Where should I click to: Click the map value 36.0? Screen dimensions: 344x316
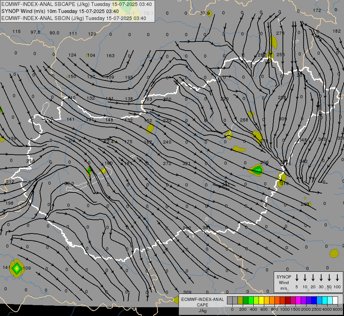[69, 184]
